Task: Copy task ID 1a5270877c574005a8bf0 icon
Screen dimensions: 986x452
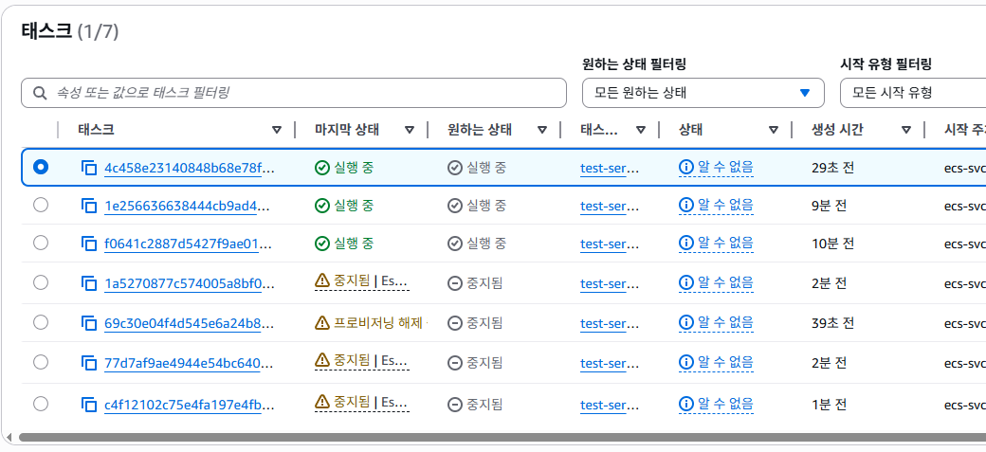Action: [89, 283]
